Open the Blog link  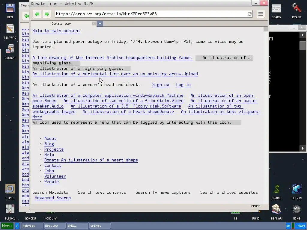(49, 144)
